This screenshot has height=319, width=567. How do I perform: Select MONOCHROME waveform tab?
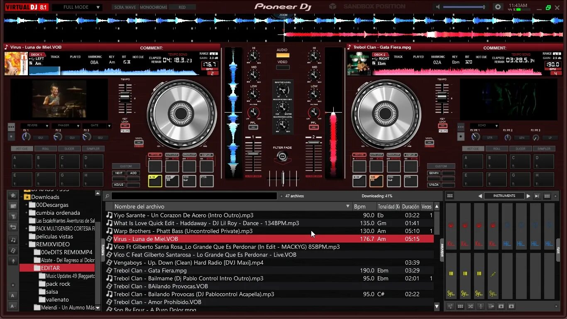[154, 7]
